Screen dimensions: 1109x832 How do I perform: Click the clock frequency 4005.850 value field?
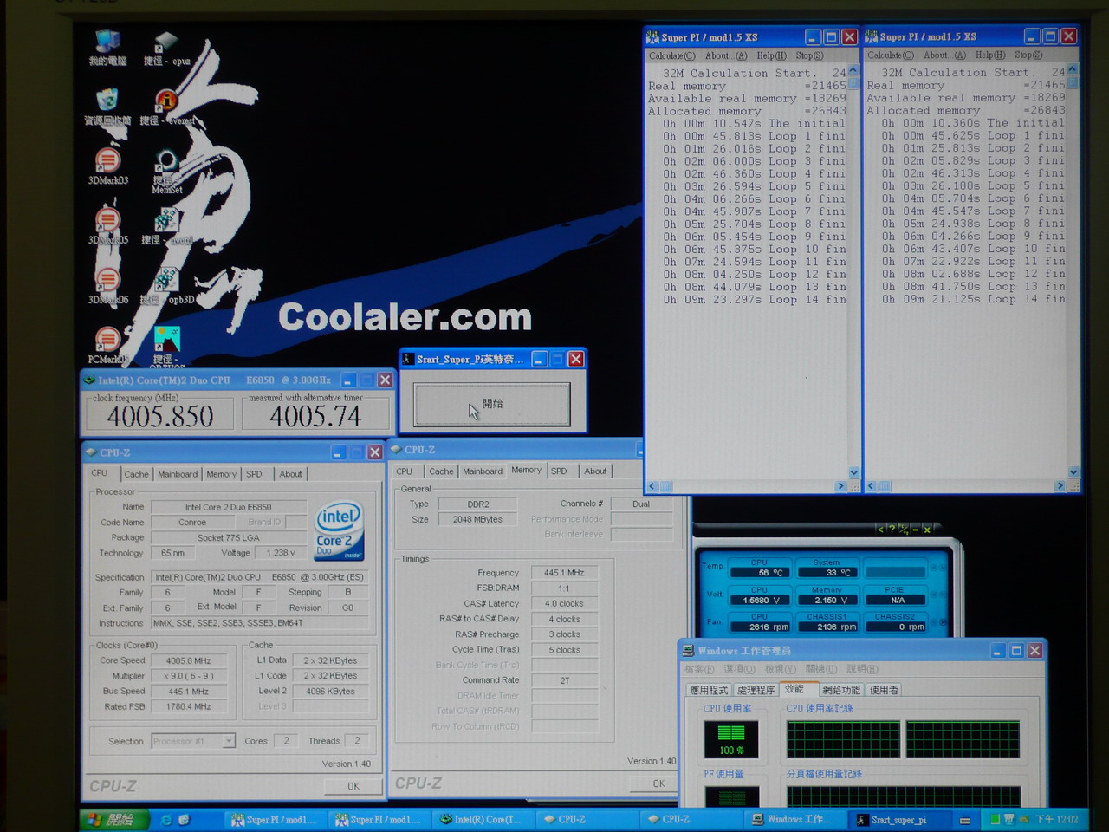[160, 416]
